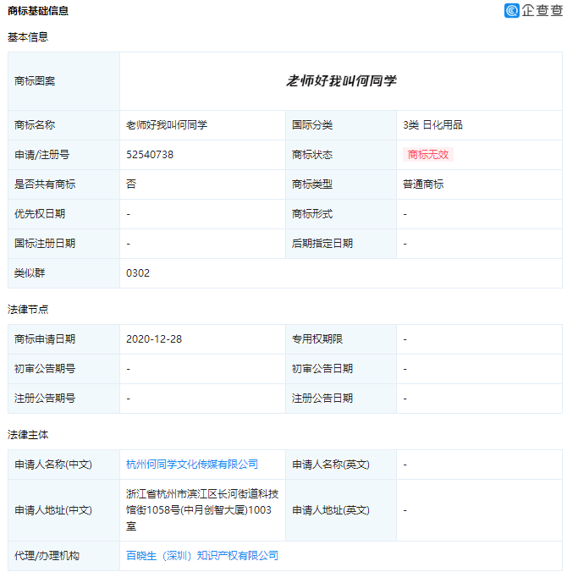The image size is (567, 572).
Task: Click the 商标无效 status badge
Action: tap(428, 155)
